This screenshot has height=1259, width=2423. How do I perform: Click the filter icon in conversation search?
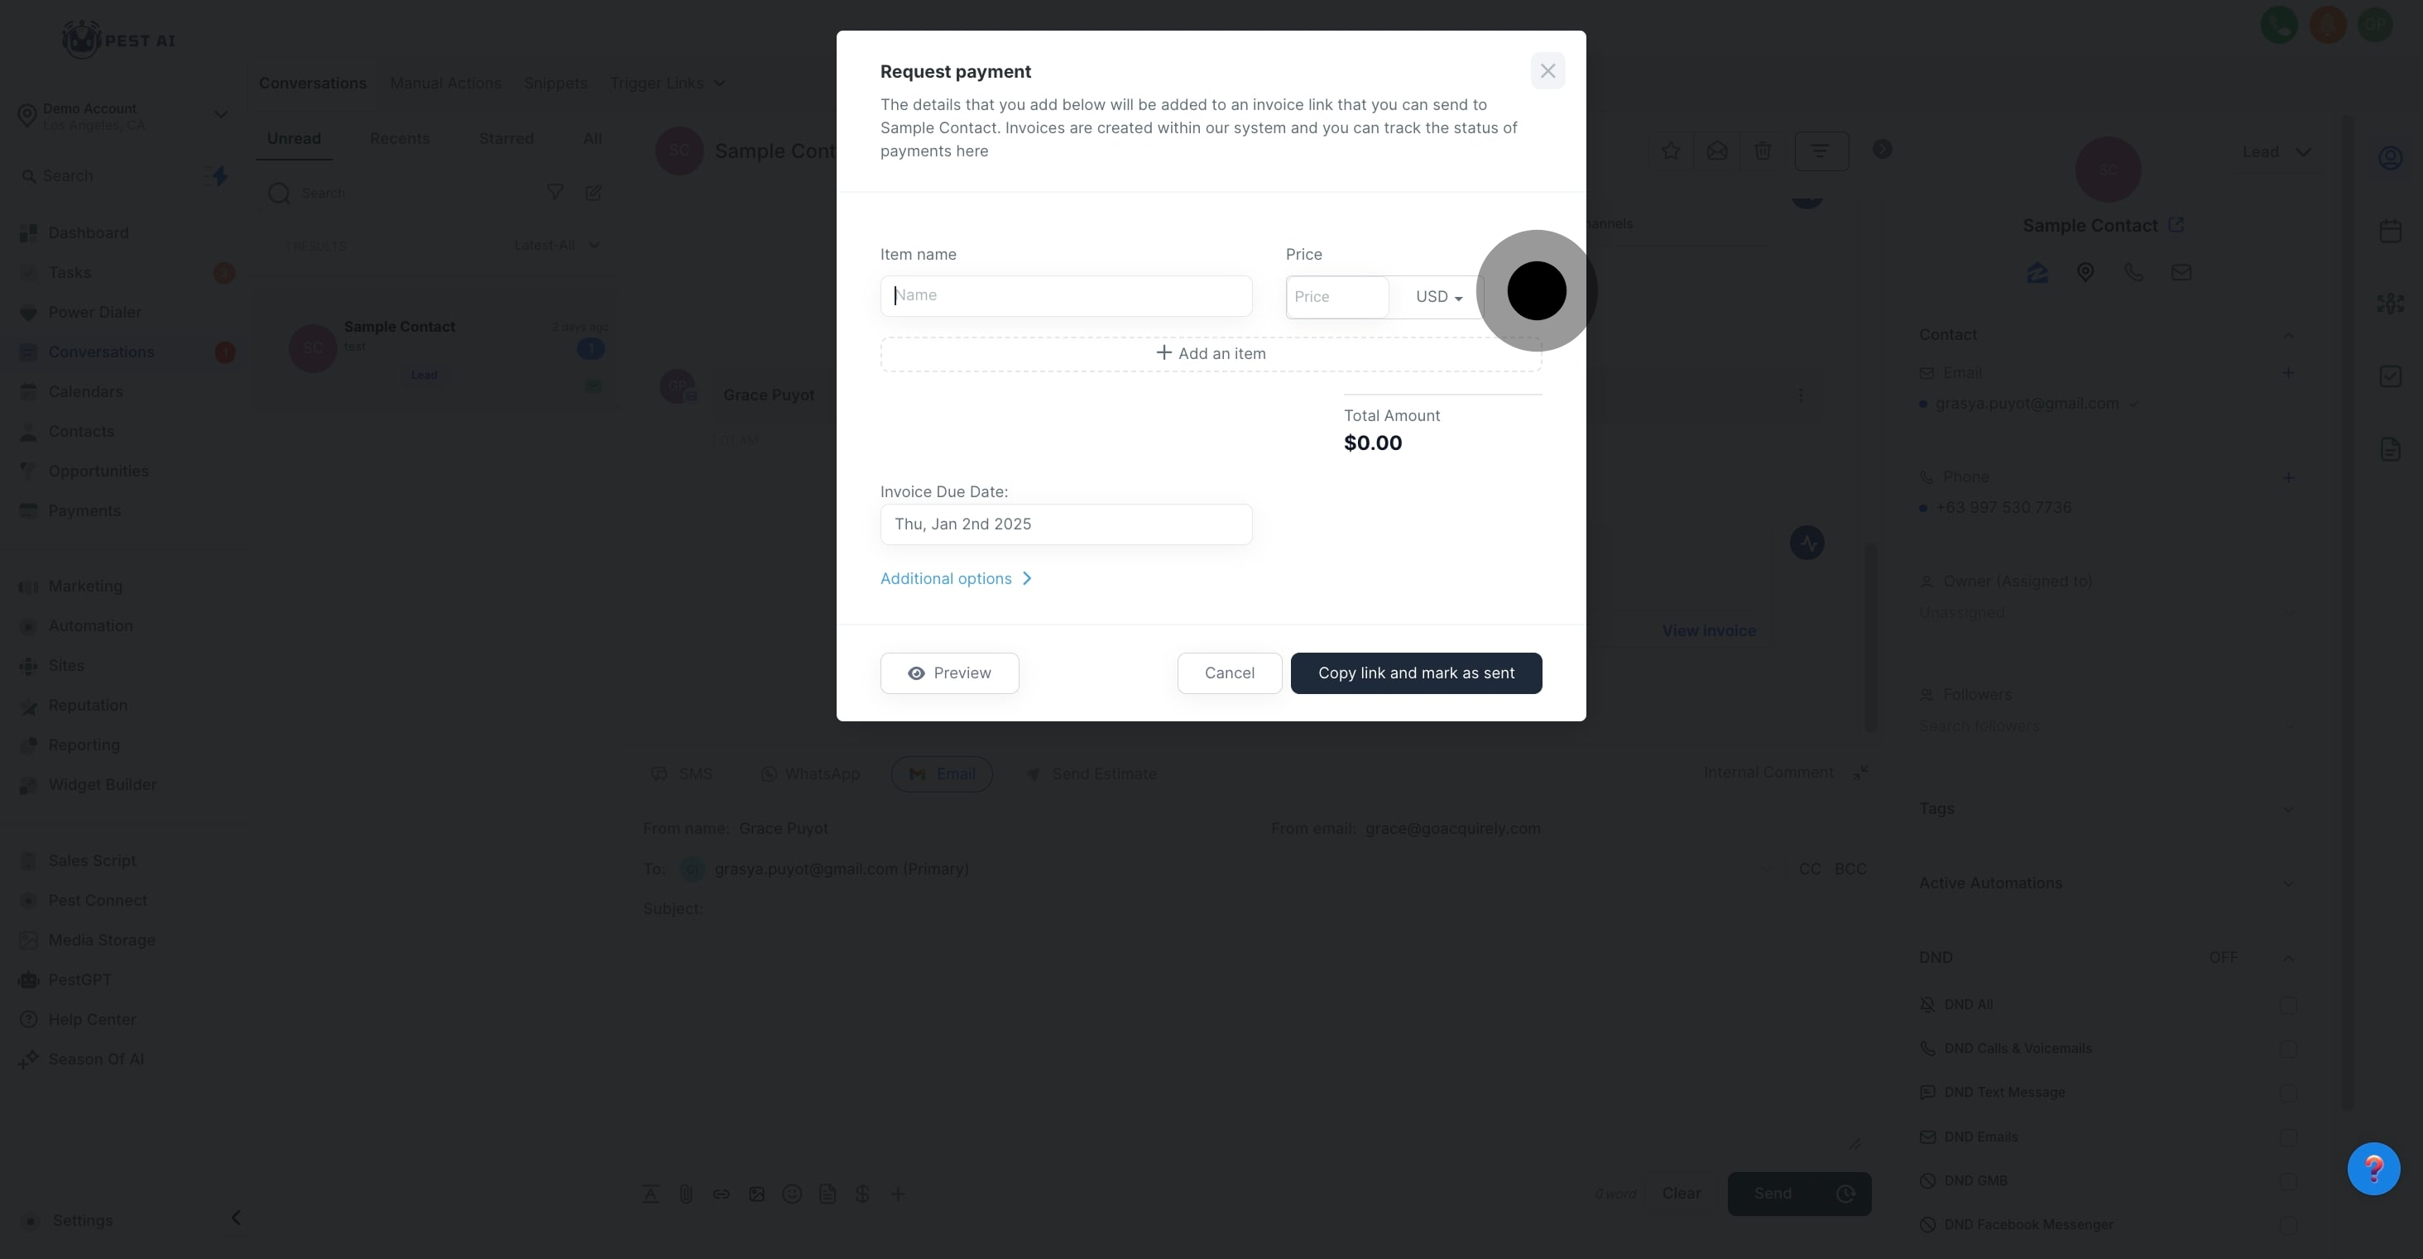tap(555, 193)
